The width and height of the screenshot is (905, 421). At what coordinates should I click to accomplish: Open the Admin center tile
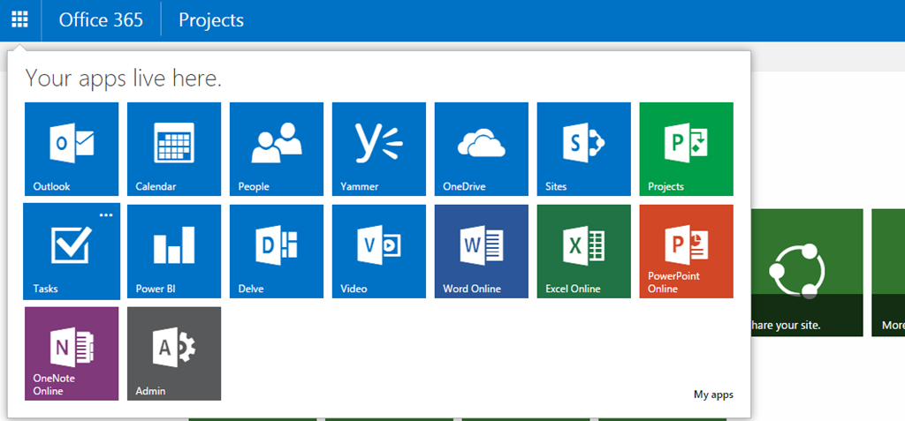click(174, 354)
